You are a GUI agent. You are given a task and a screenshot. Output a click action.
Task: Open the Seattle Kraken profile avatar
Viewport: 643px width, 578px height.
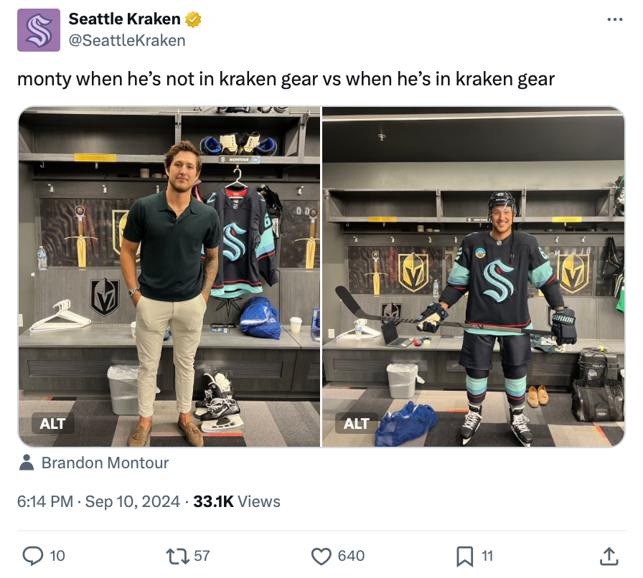coord(39,30)
